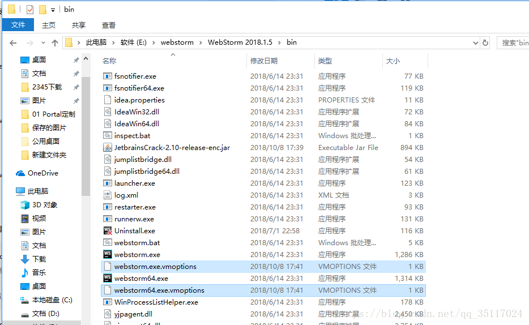Go up one folder level arrow
This screenshot has height=325, width=529.
pyautogui.click(x=55, y=43)
